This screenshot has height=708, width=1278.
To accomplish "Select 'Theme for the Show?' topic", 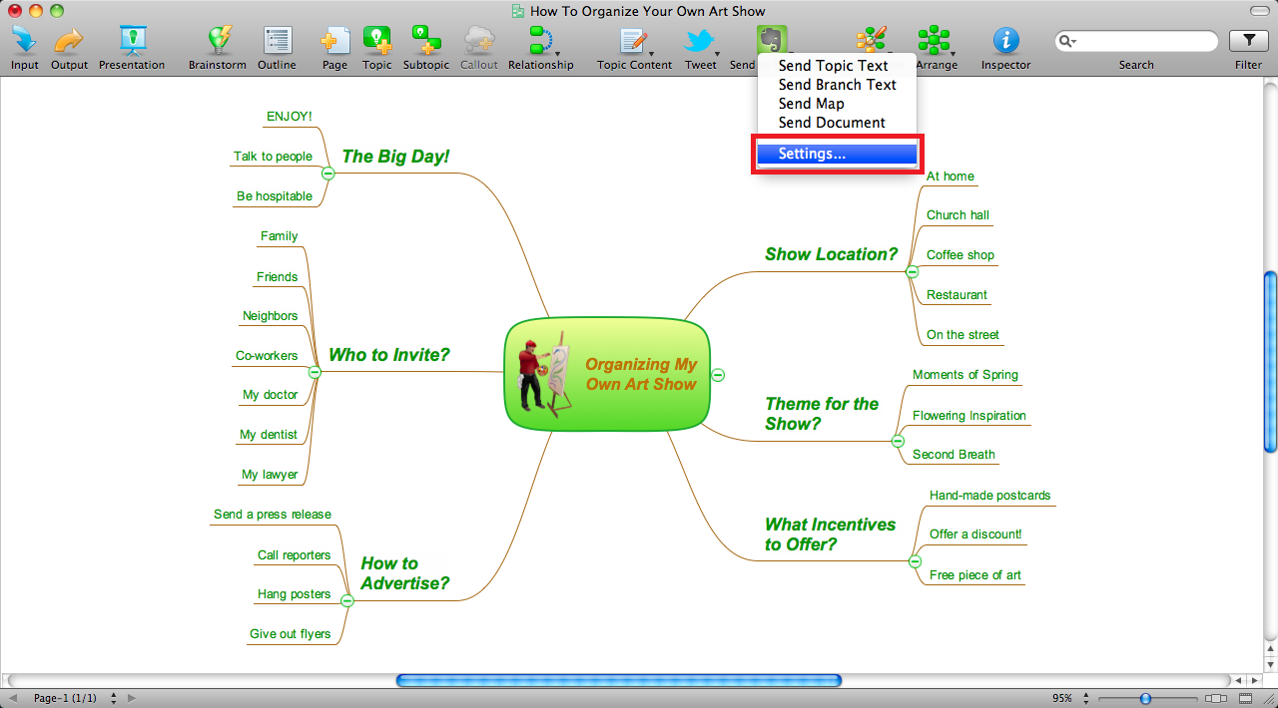I will click(822, 414).
